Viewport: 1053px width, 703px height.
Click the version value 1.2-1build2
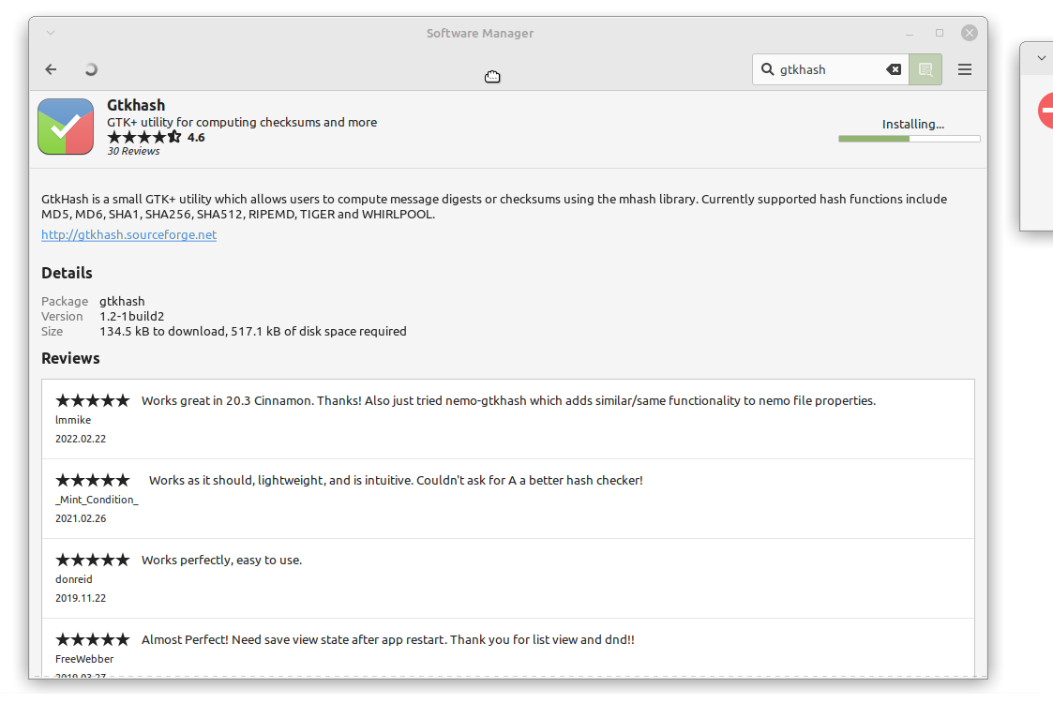[131, 316]
